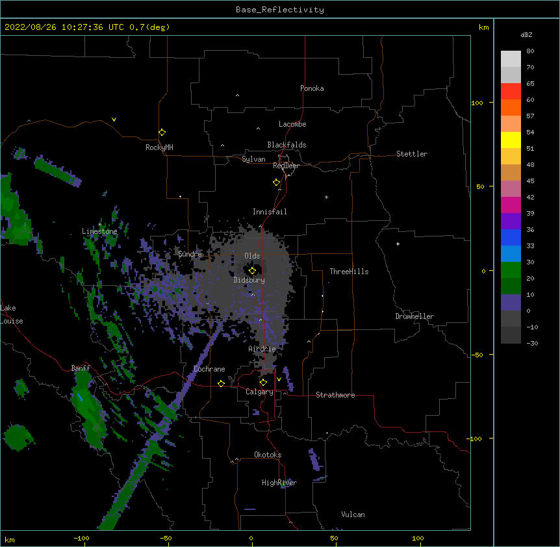Viewport: 560px width, 547px height.
Task: Click the Cochrane town label
Action: point(209,369)
